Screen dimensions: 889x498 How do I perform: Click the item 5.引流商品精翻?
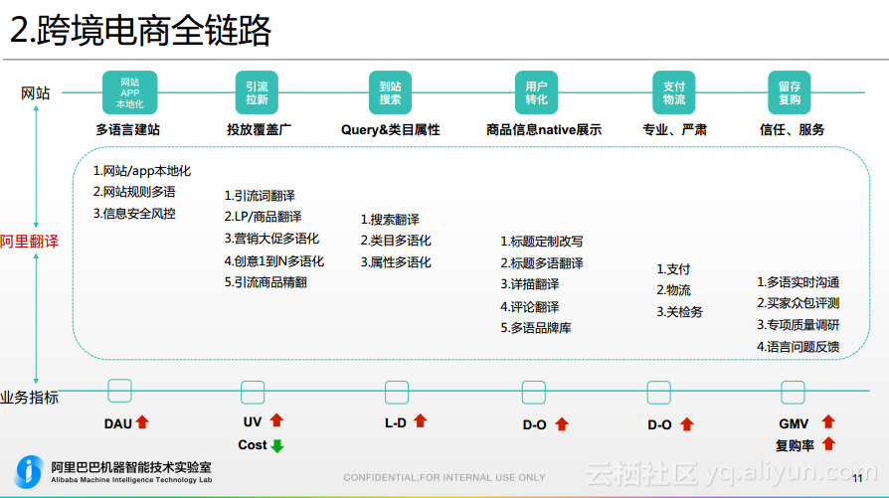pos(266,282)
